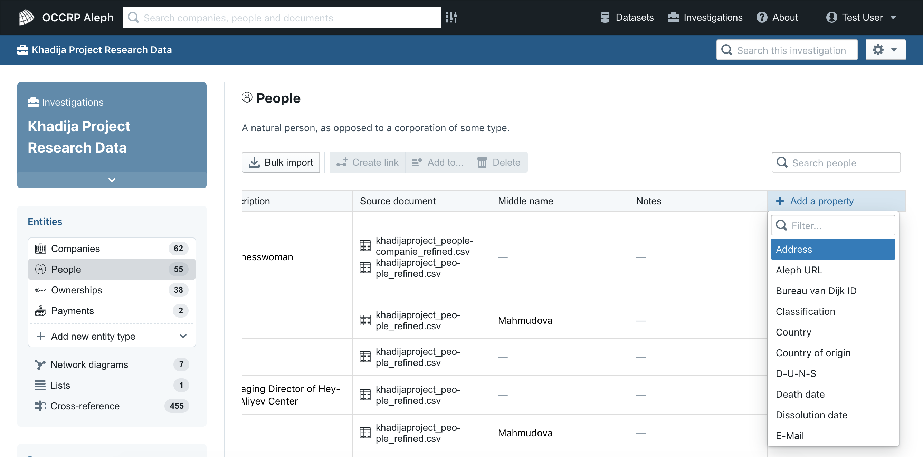Click the Payments money icon
Viewport: 923px width, 457px height.
40,311
